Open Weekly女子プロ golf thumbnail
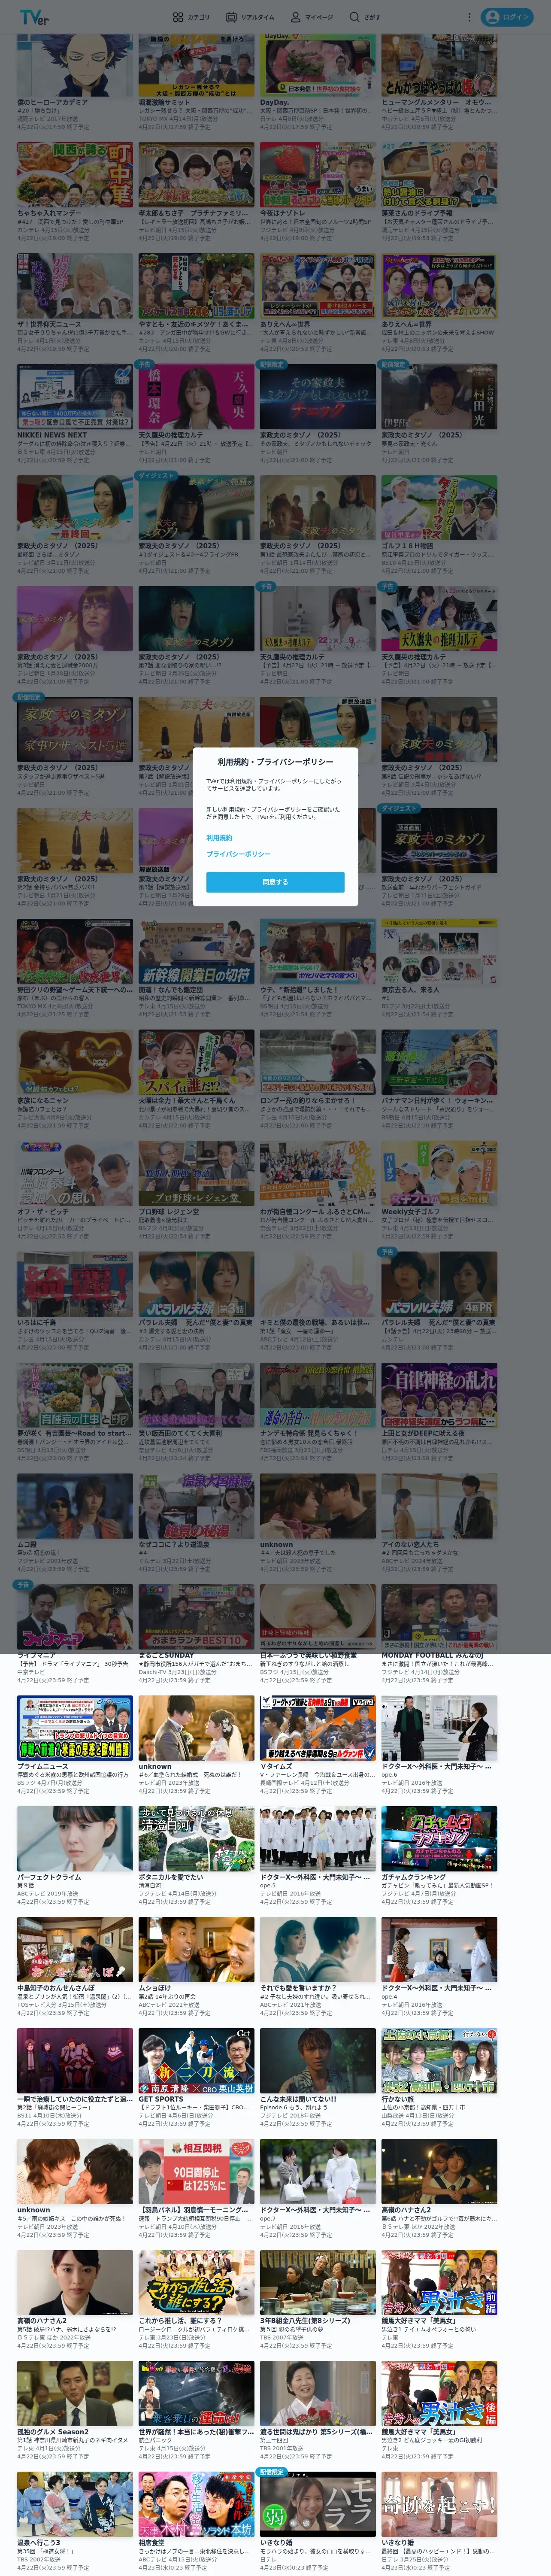 pyautogui.click(x=439, y=1173)
